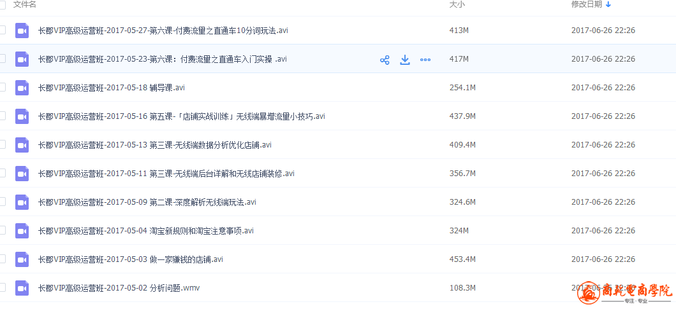Image resolution: width=676 pixels, height=309 pixels.
Task: Click video icon for 2017-05-16 第五课 file
Action: [22, 116]
